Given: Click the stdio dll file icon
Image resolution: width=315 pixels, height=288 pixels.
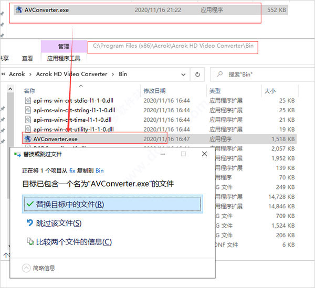Looking at the screenshot, I should click(28, 100).
